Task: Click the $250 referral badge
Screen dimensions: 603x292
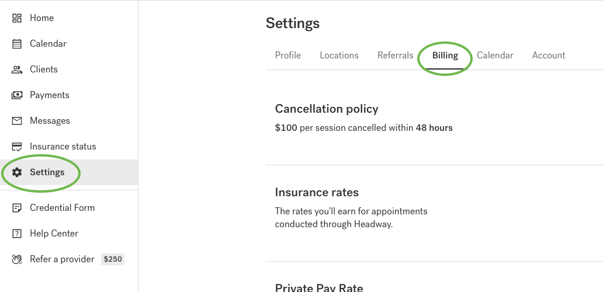Action: tap(113, 259)
